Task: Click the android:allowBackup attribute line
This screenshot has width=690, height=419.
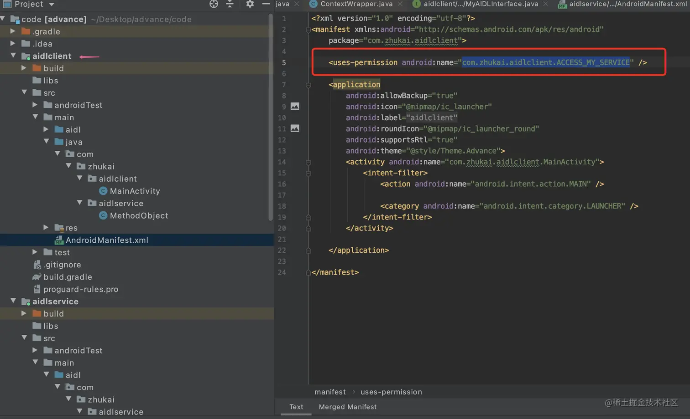Action: pyautogui.click(x=402, y=96)
